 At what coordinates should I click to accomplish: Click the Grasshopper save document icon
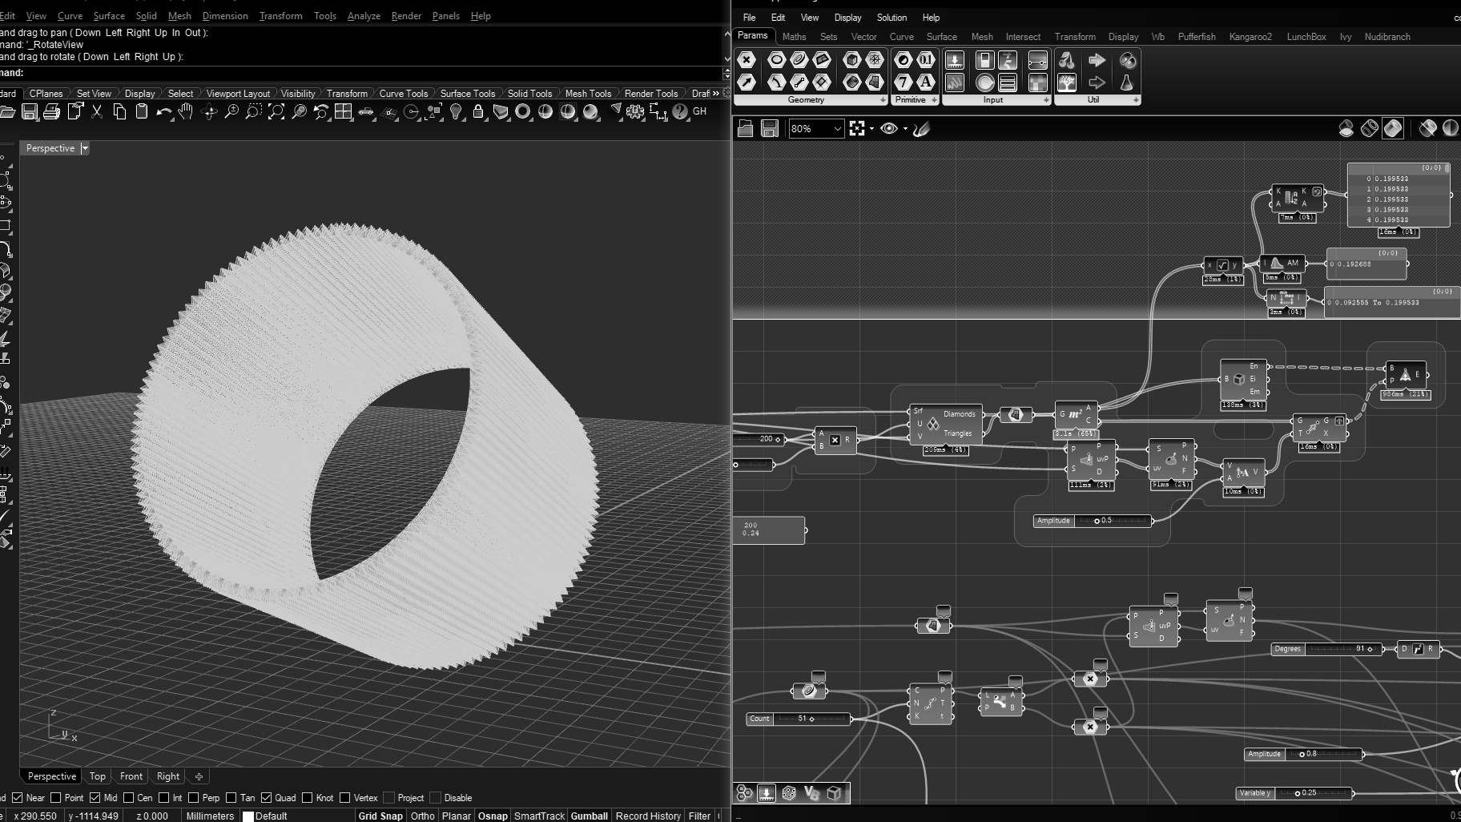click(770, 128)
